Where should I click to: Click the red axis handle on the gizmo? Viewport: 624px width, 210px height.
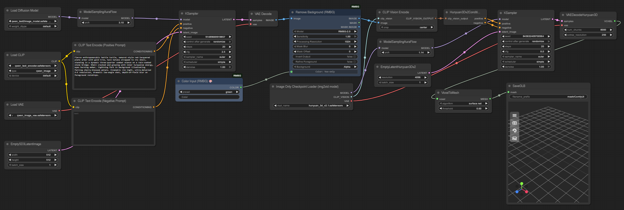[526, 192]
